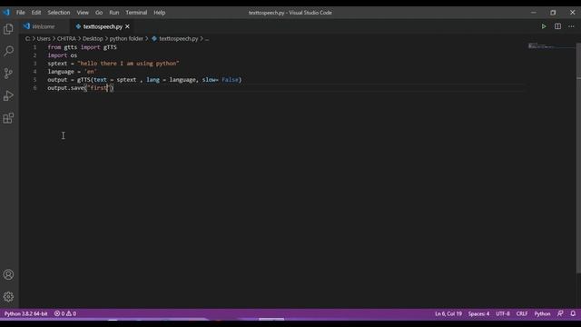
Task: Open the Edit menu
Action: (x=36, y=13)
